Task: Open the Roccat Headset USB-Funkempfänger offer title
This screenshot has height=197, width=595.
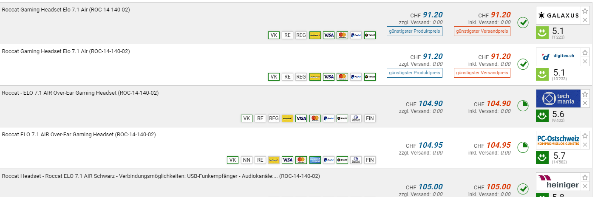Action: pyautogui.click(x=161, y=176)
